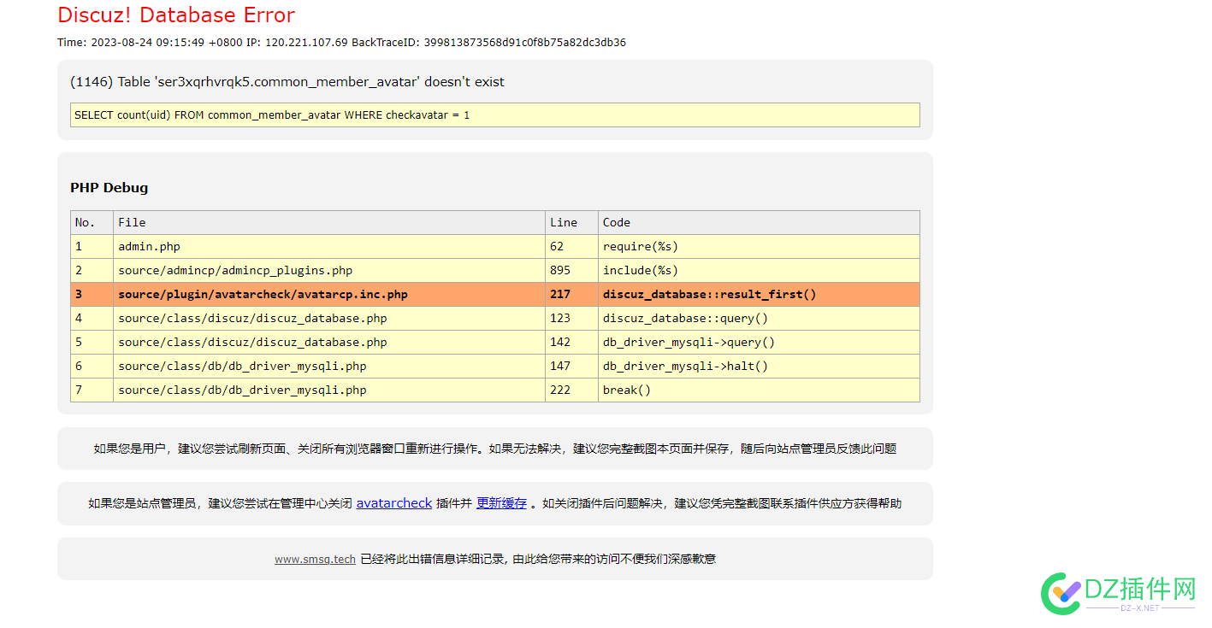Click line number 895 cell
The image size is (1212, 628).
571,270
